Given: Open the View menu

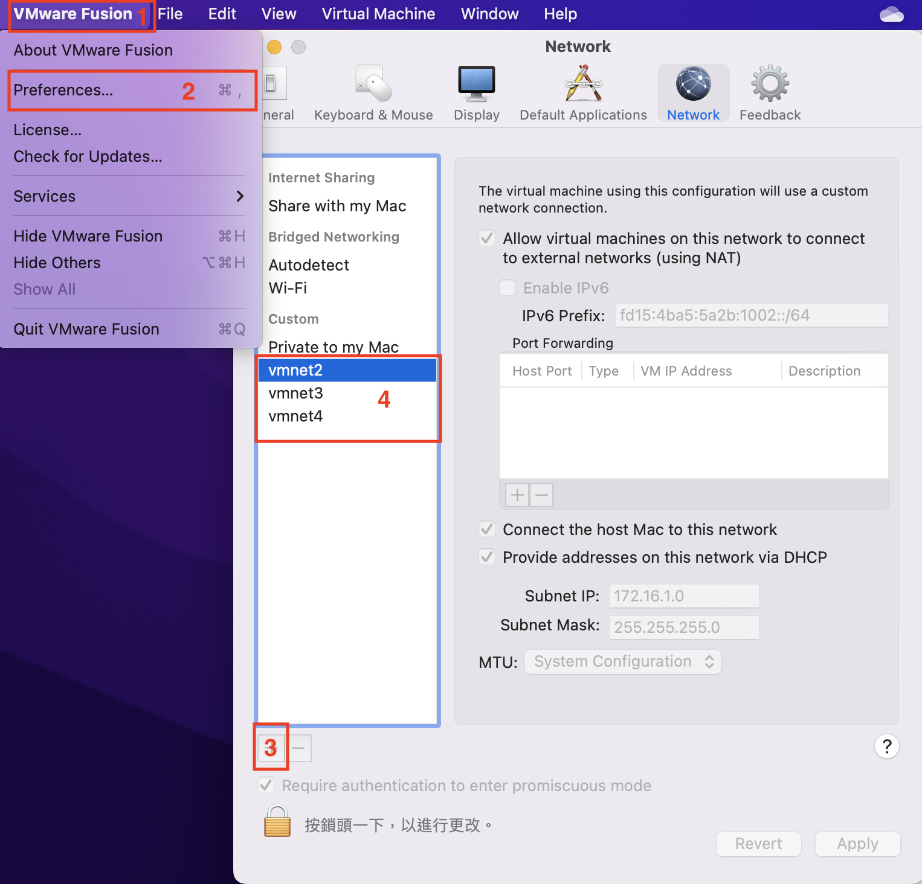Looking at the screenshot, I should point(279,14).
